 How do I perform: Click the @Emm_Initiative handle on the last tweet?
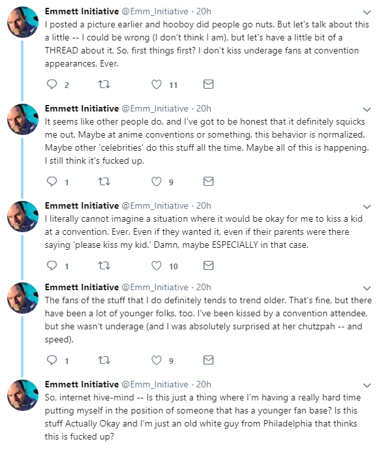point(155,384)
